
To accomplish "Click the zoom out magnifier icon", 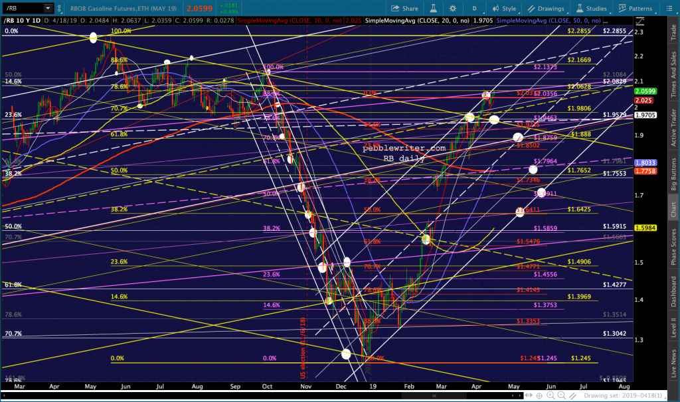I will click(562, 395).
